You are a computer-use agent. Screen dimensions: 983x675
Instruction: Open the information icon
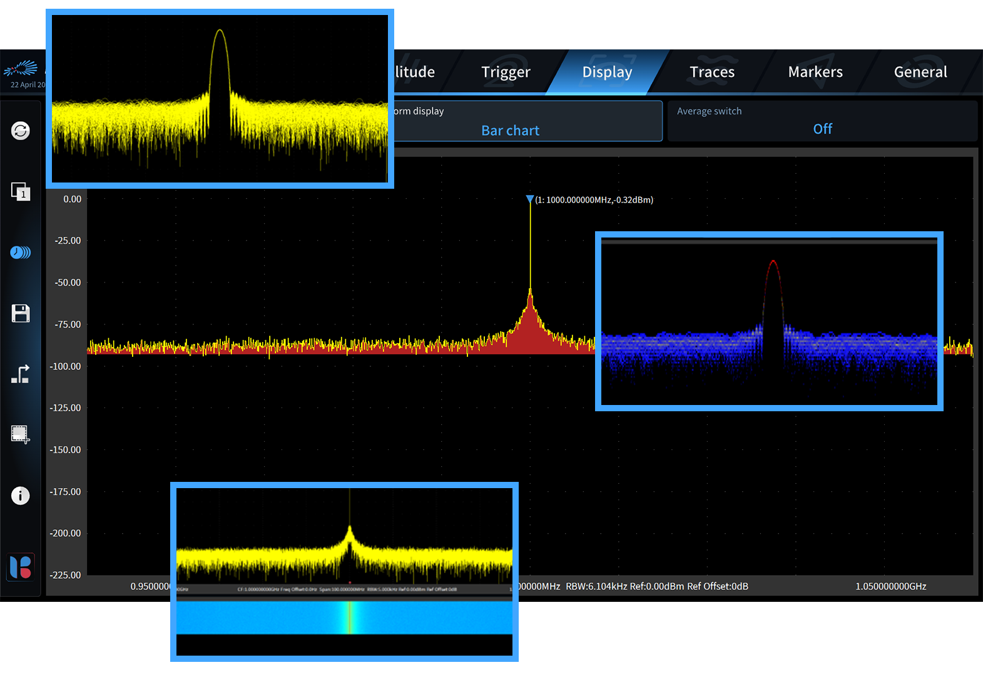pos(21,496)
